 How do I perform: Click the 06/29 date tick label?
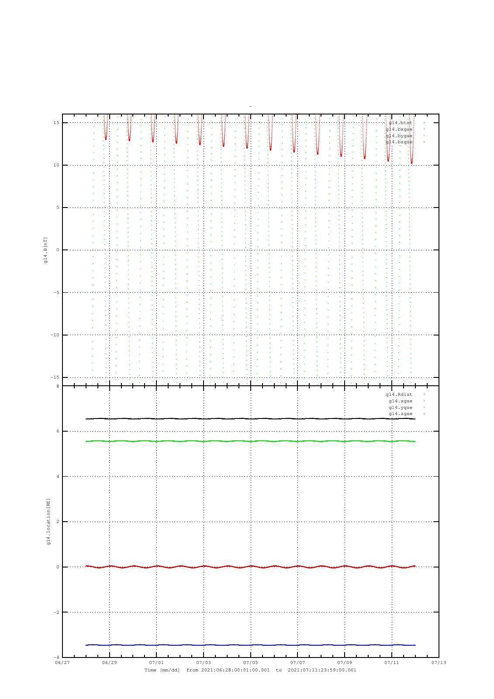(110, 663)
